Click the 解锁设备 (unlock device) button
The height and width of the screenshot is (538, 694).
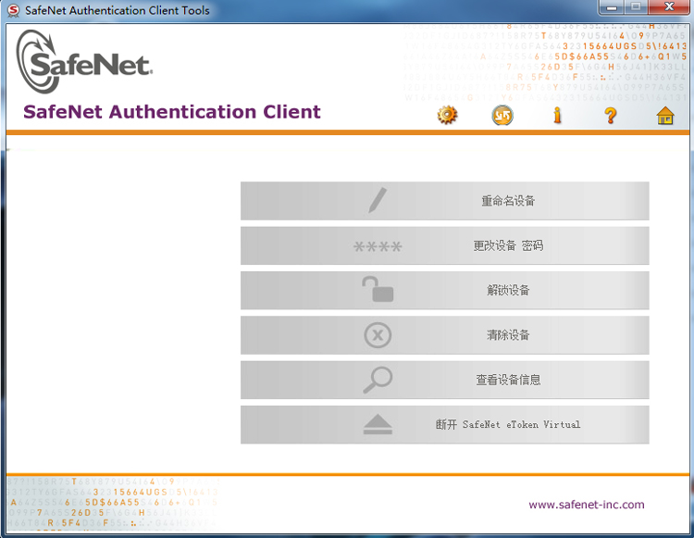445,290
